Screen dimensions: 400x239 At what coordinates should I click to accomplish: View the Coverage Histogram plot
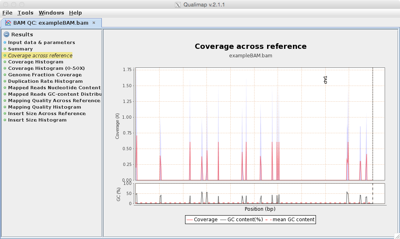(x=36, y=62)
